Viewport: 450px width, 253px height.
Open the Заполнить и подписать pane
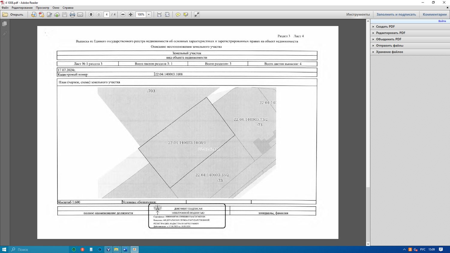coord(396,14)
